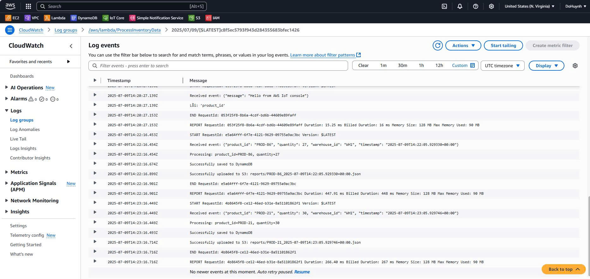The height and width of the screenshot is (279, 590).
Task: Toggle the hamburger navigation menu
Action: (10, 30)
